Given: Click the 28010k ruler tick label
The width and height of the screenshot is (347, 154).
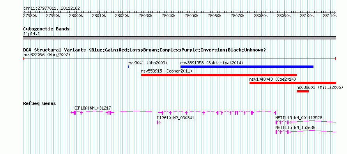Looking at the screenshot, I should coord(99,16).
